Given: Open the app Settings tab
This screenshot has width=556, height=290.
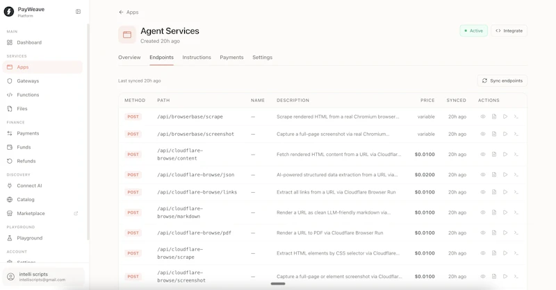Looking at the screenshot, I should coord(263,58).
